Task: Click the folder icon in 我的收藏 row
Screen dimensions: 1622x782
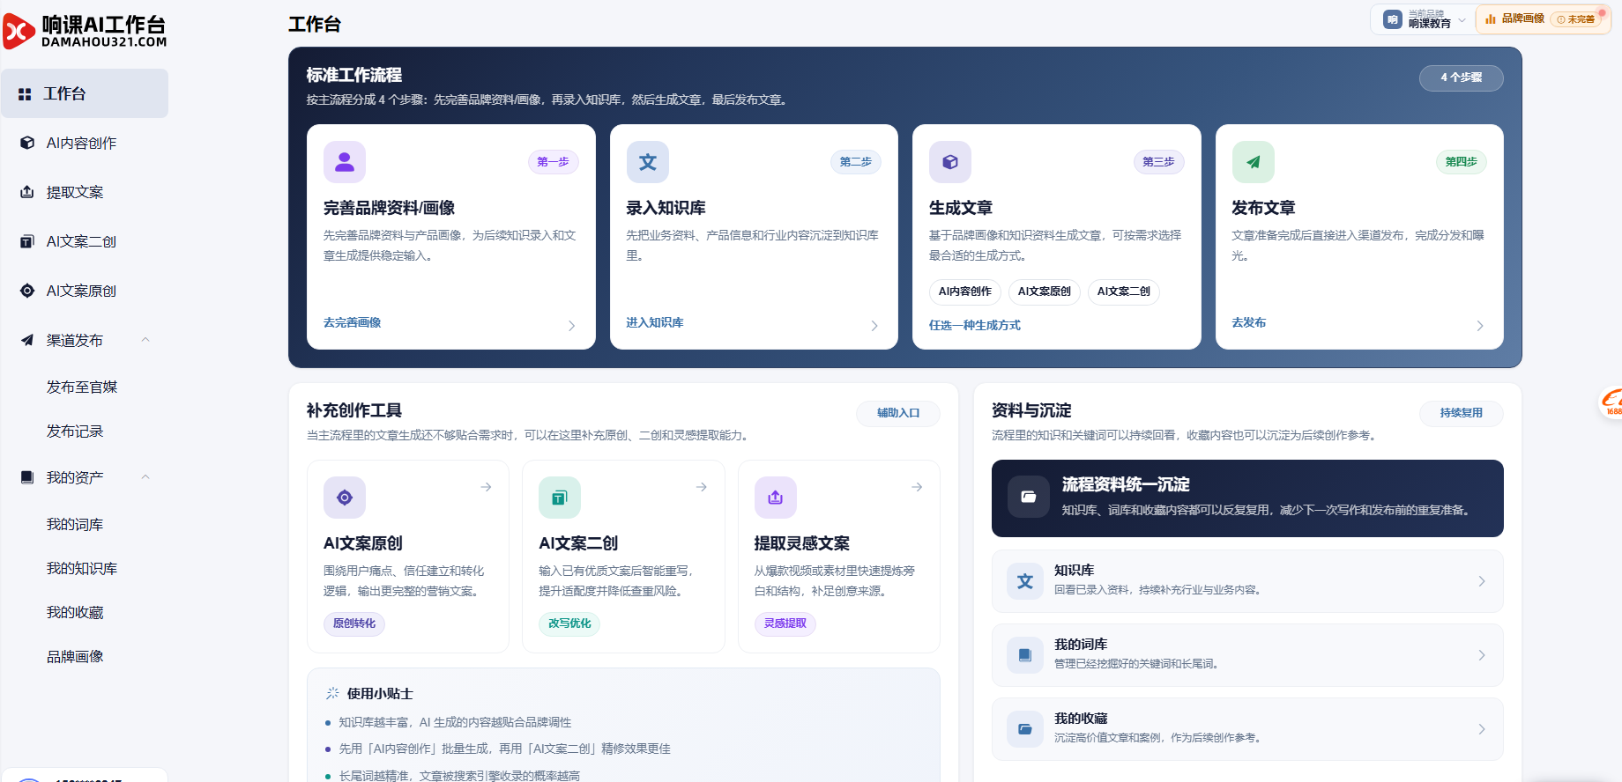Action: pos(1025,729)
